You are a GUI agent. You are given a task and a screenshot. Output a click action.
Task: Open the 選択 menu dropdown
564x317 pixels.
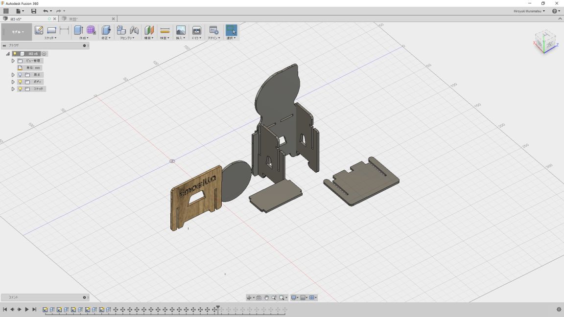pos(231,38)
